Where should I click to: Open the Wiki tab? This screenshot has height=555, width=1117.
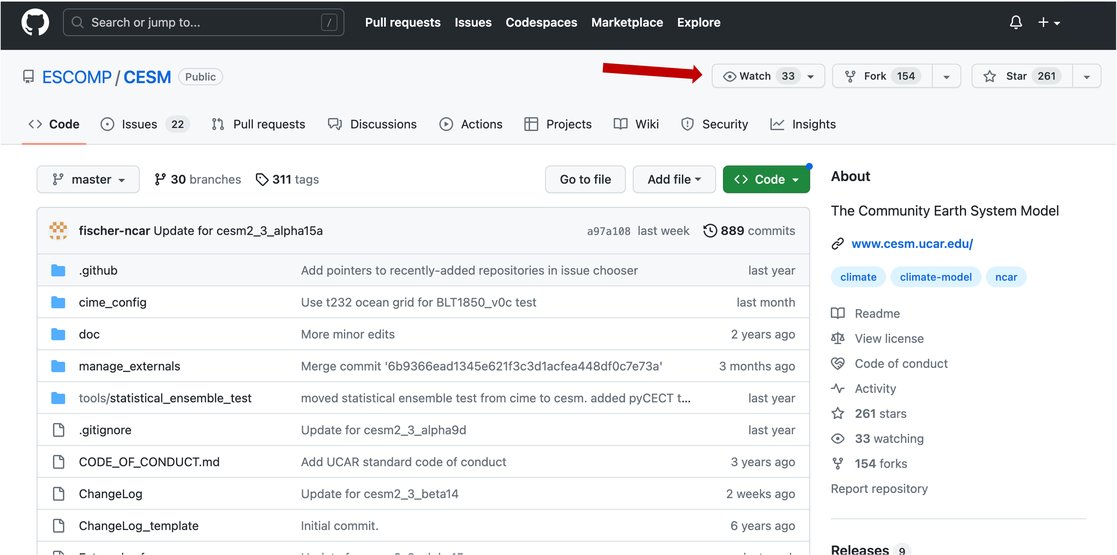636,124
